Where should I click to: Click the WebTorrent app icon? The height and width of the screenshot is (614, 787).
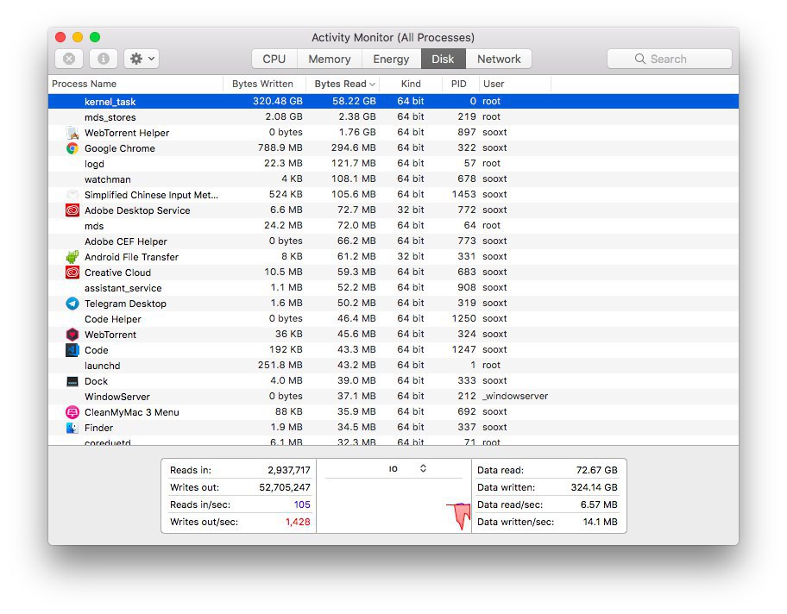tap(72, 335)
